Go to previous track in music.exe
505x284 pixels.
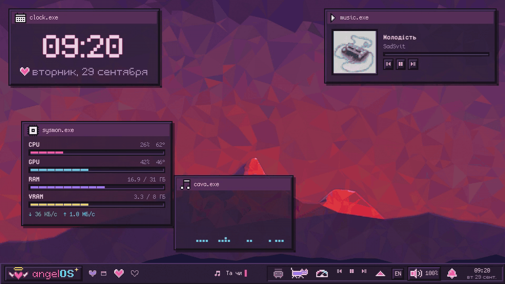click(x=388, y=64)
